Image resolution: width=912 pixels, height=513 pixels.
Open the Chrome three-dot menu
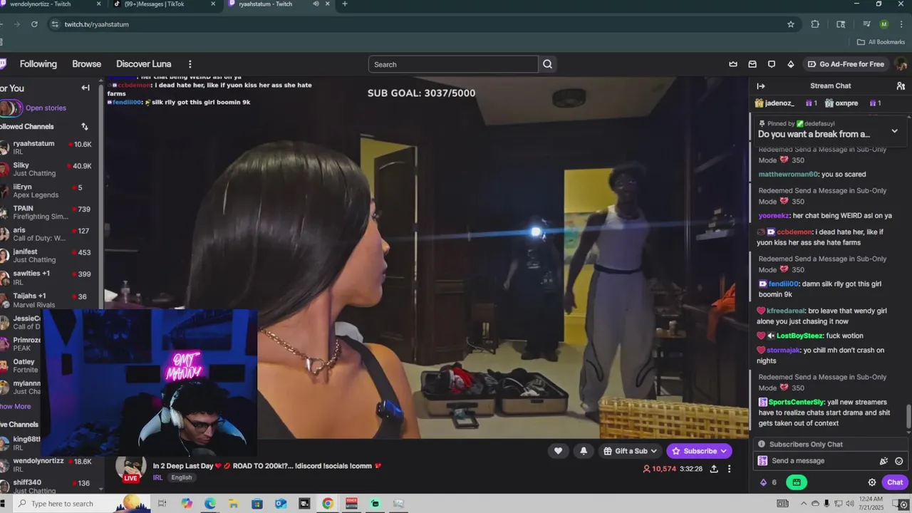point(901,24)
